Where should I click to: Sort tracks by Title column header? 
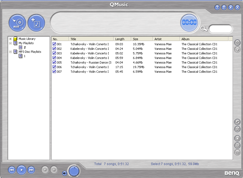pos(91,39)
